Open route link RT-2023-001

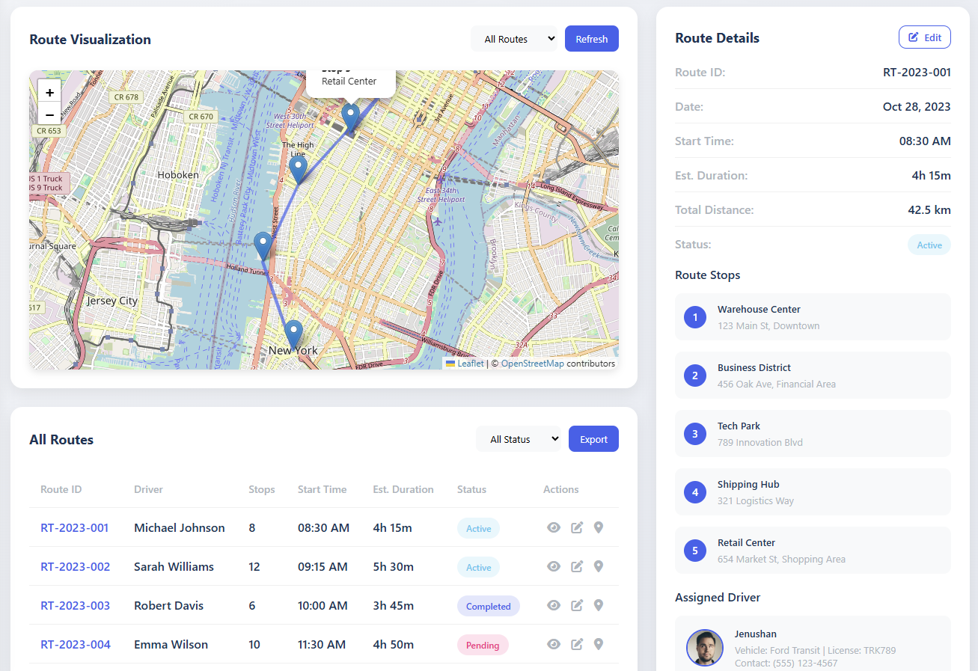74,527
